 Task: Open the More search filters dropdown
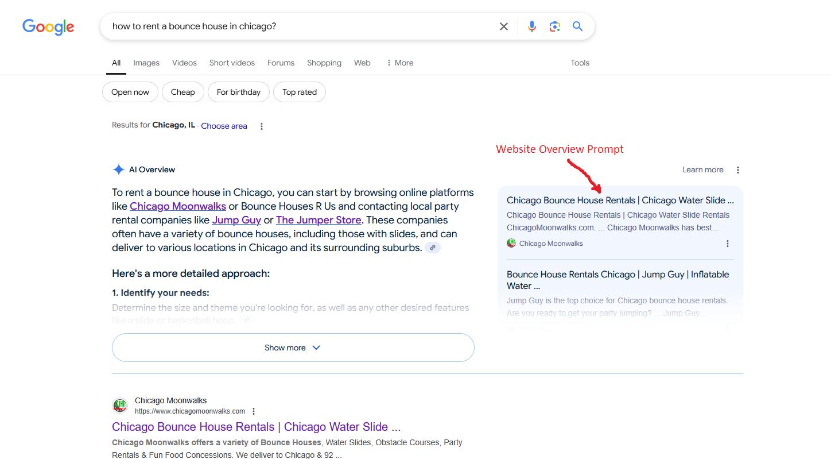pos(399,63)
